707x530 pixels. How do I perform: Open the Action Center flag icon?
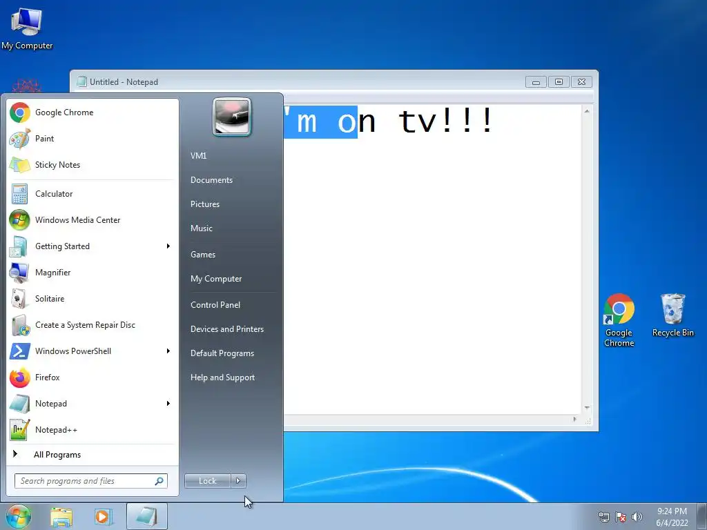(621, 517)
